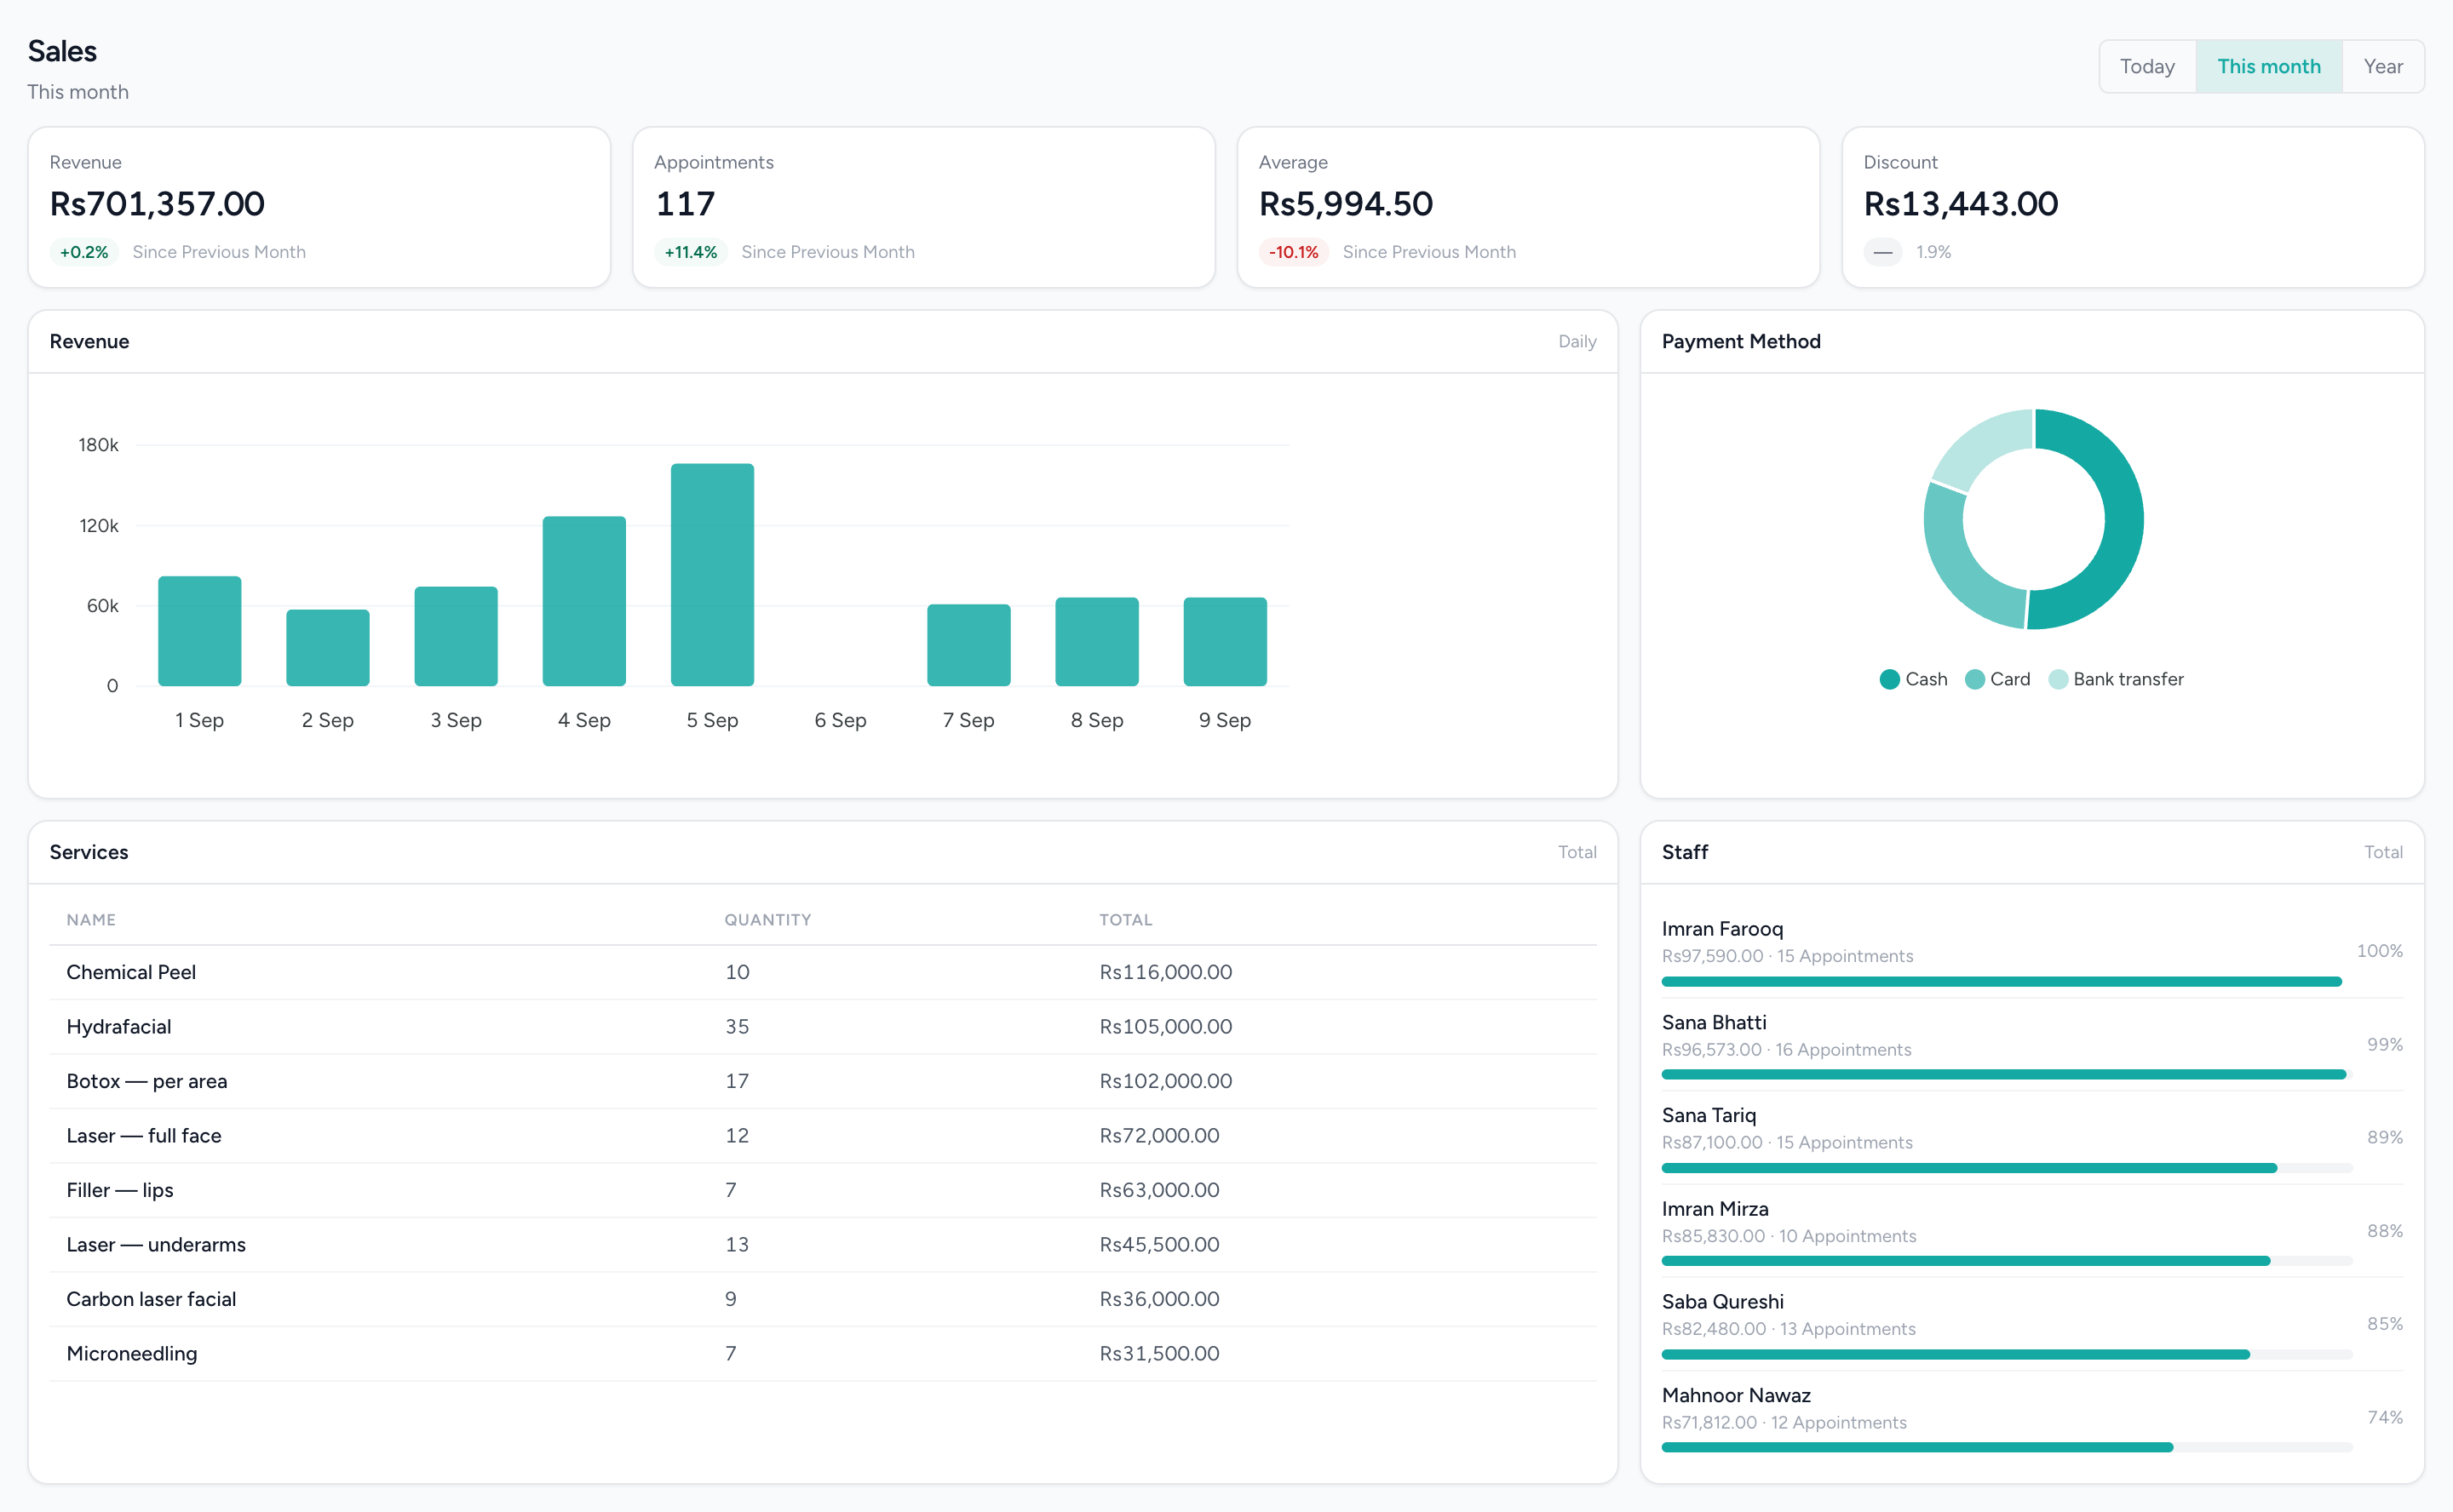Click the +0.2% revenue change badge
This screenshot has height=1512, width=2453.
click(84, 252)
